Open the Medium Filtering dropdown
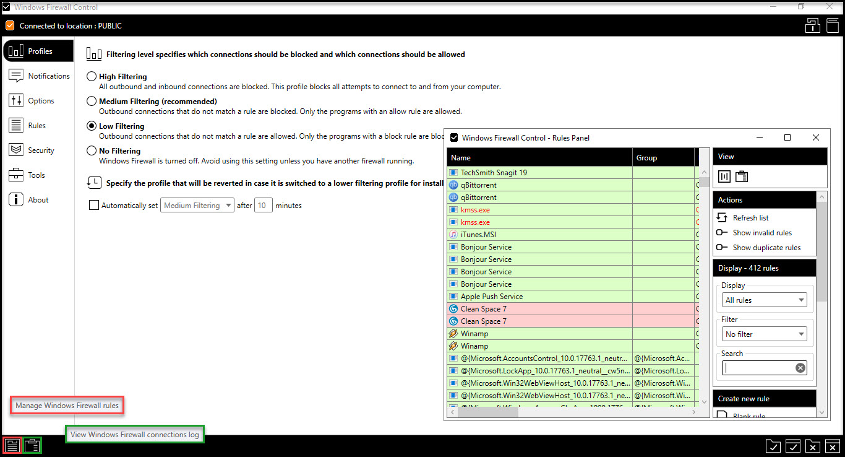Screen dimensions: 845x457 [197, 206]
